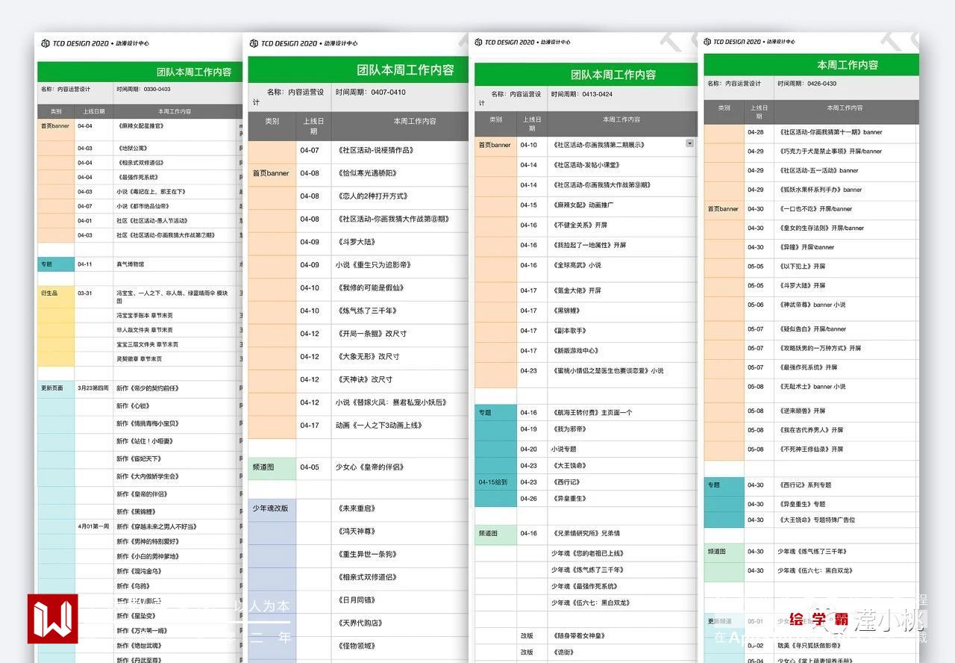Select the 动画《一人之下3动画上线》 cell
The image size is (955, 663).
[x=400, y=426]
